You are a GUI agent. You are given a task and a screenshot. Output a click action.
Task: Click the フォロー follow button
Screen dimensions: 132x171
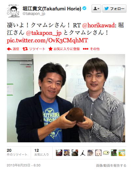[x=114, y=8]
